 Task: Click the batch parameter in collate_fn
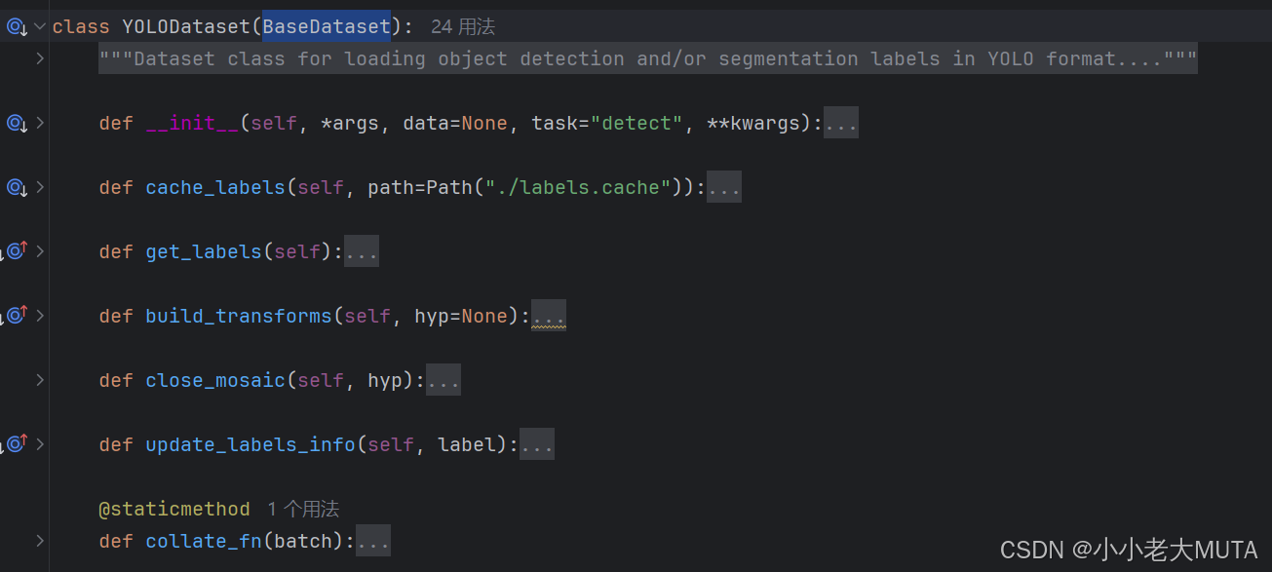coord(303,541)
